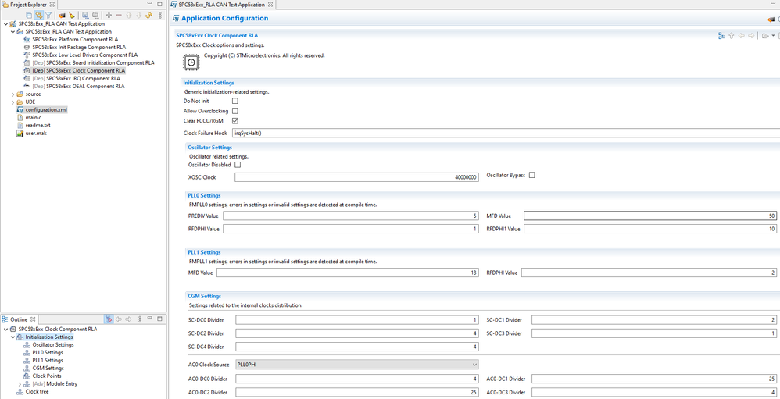This screenshot has width=780, height=399.
Task: Click generate code icon in Project Explorer toolbar
Action: click(62, 16)
